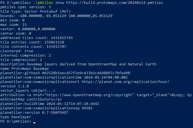
Task: Click the "vector_layers <object...>" line
Action: pos(28,90)
